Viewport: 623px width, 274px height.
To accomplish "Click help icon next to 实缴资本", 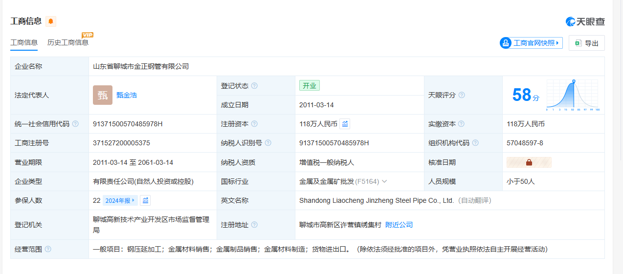I will 461,124.
